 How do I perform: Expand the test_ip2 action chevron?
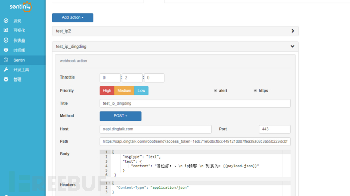pyautogui.click(x=293, y=31)
